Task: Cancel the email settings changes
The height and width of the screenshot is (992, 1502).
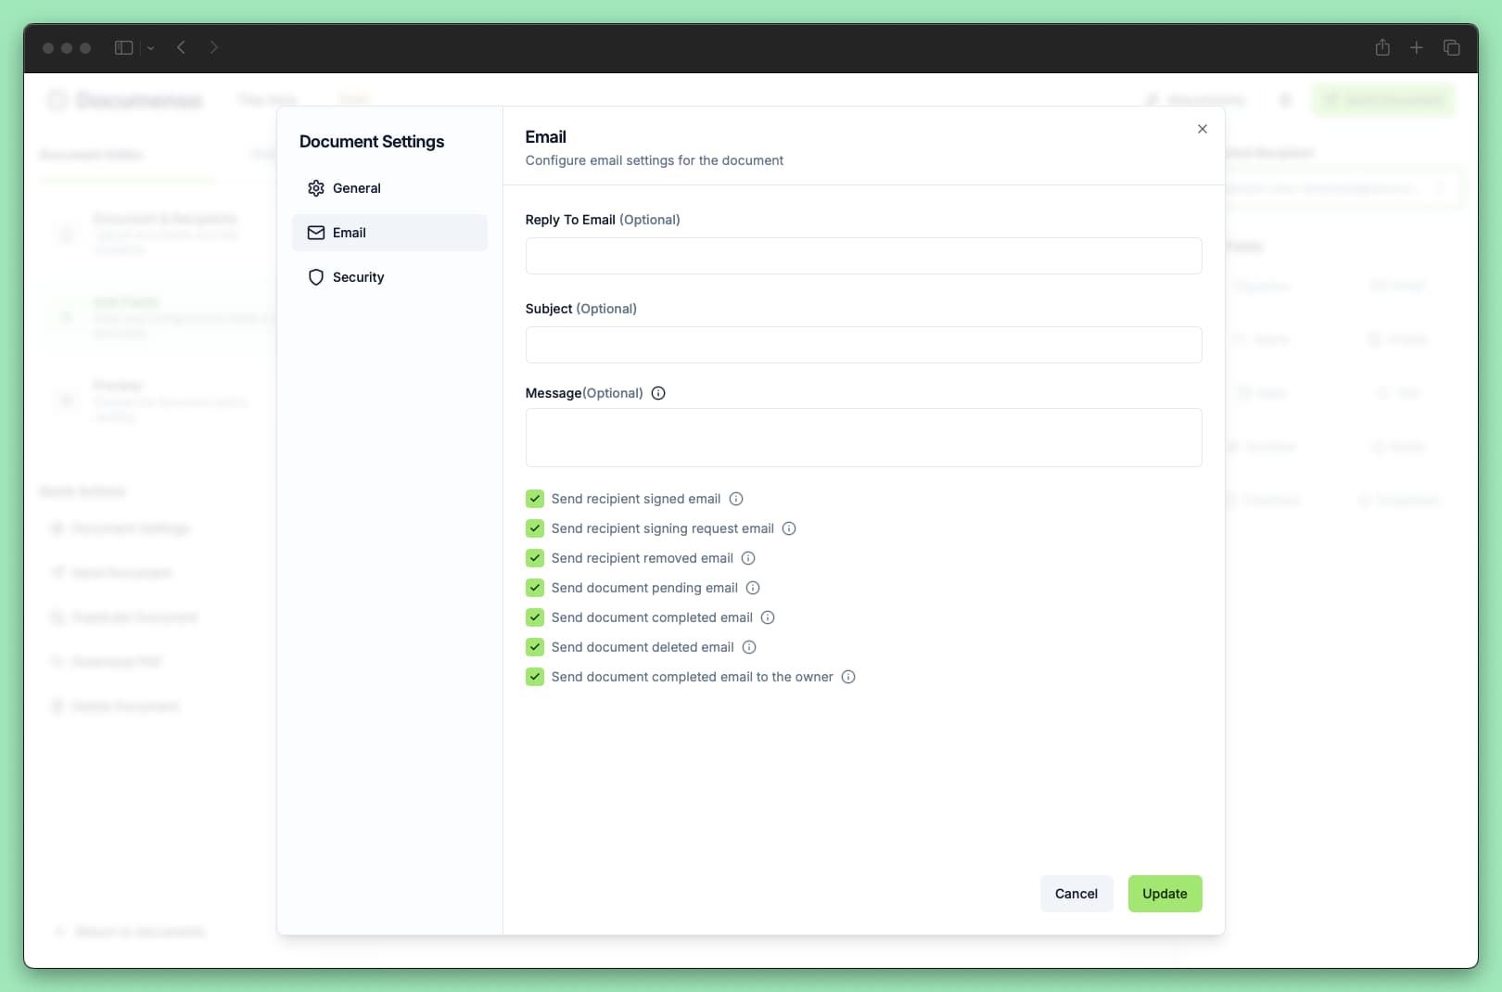Action: click(1076, 894)
